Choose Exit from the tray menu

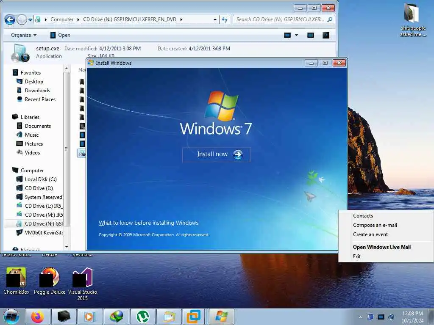coord(357,256)
